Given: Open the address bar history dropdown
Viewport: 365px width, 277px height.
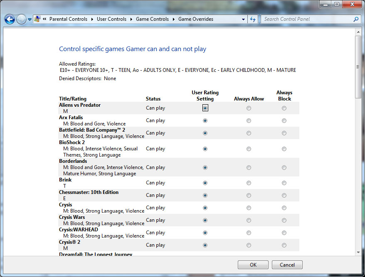Looking at the screenshot, I should tap(243, 19).
